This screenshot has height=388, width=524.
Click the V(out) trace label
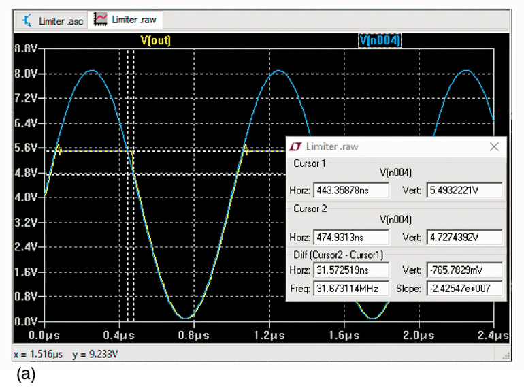tap(155, 41)
